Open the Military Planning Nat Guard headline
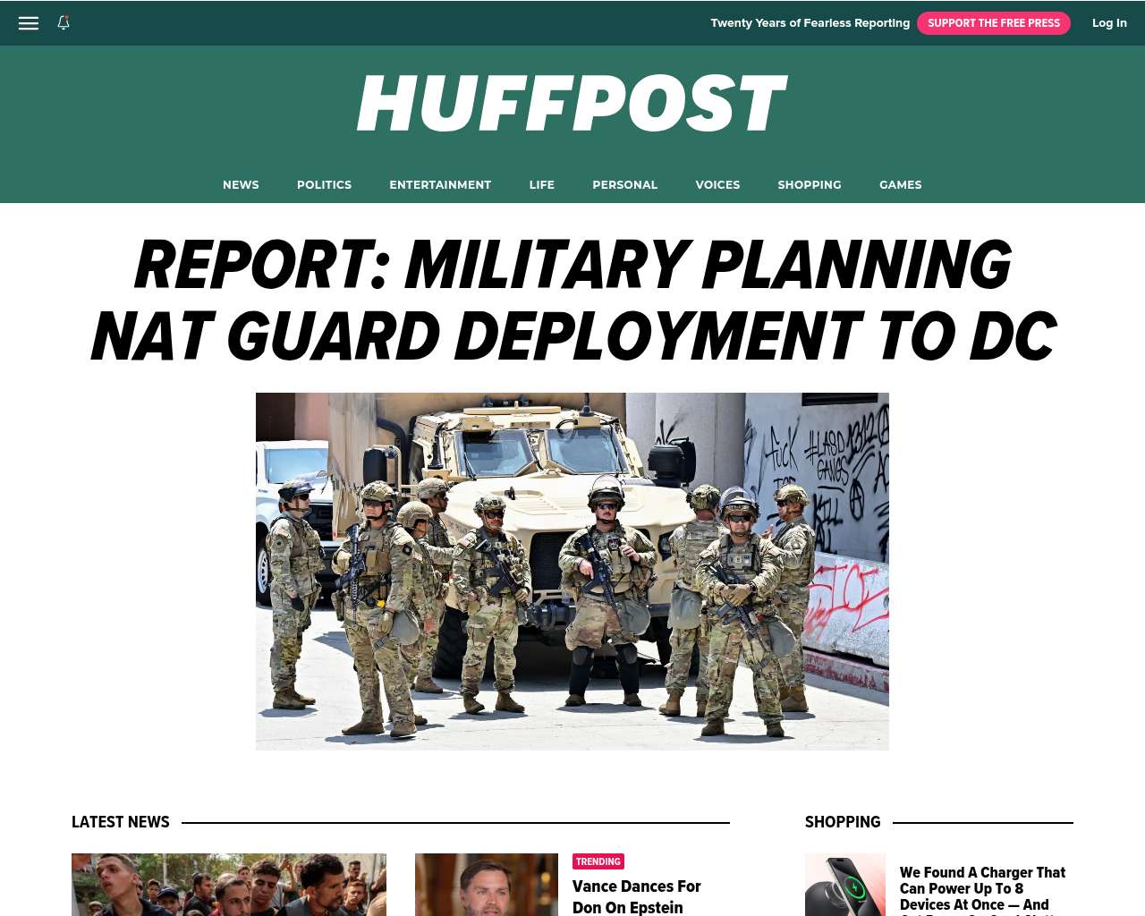 click(572, 301)
